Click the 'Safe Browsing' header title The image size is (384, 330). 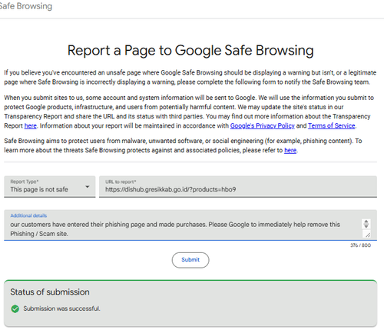[25, 6]
